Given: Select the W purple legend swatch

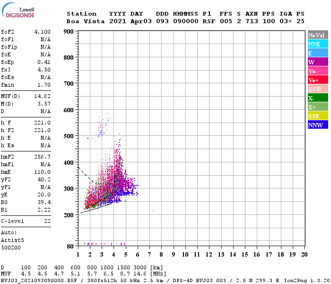Looking at the screenshot, I should coord(318,62).
